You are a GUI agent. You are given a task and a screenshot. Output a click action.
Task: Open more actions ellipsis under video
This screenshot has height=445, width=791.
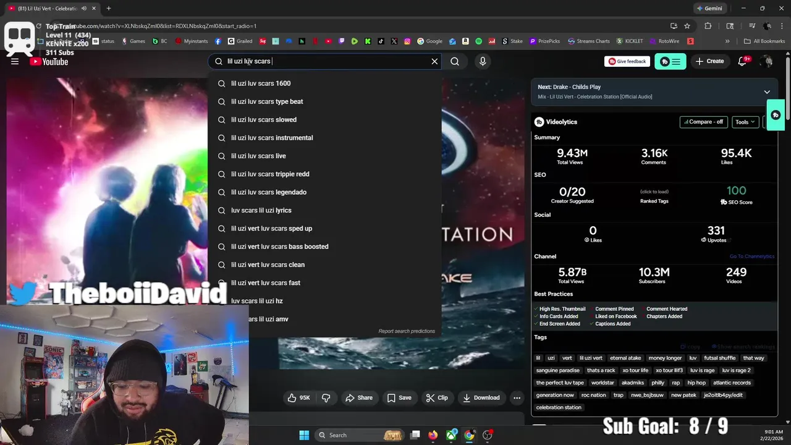517,398
